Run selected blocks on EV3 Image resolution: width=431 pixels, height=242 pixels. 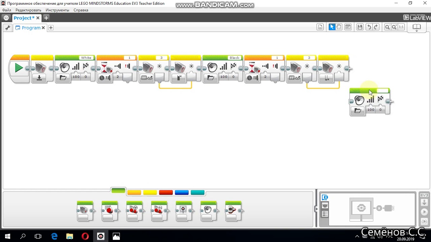424,221
